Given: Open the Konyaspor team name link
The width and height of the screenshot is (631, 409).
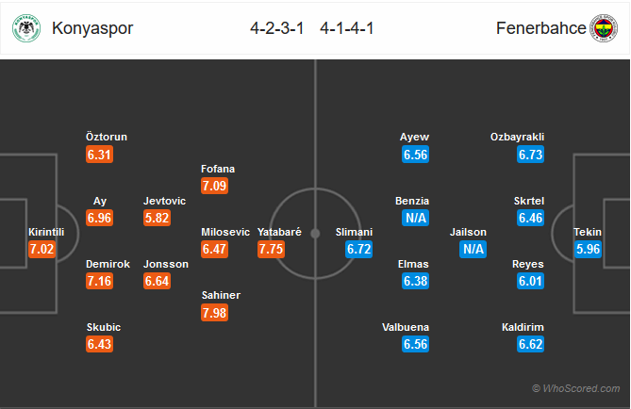Looking at the screenshot, I should [x=92, y=28].
